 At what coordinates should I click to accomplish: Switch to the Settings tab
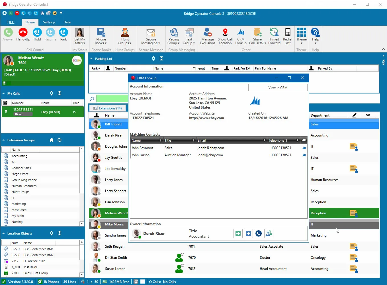pyautogui.click(x=49, y=22)
